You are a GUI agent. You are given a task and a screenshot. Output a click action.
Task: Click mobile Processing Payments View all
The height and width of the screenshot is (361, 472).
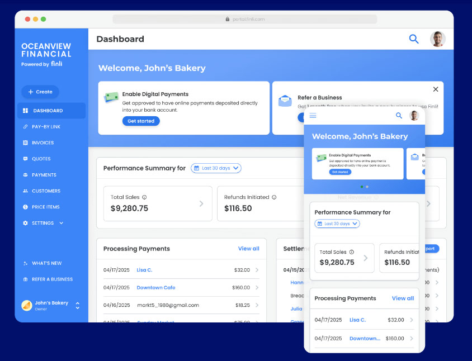click(x=403, y=298)
